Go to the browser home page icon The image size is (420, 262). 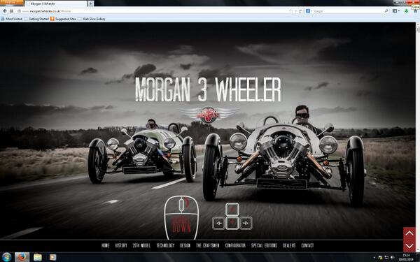pos(416,11)
